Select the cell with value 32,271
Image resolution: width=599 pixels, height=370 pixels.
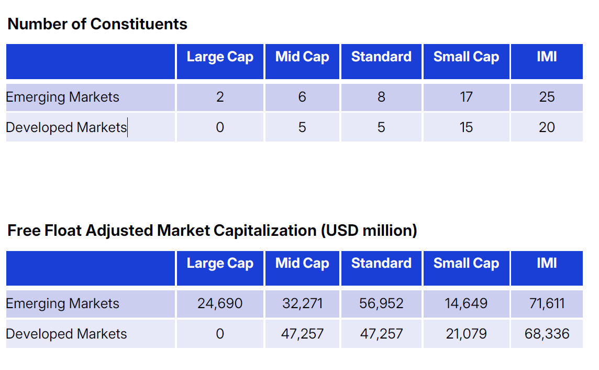pyautogui.click(x=302, y=304)
